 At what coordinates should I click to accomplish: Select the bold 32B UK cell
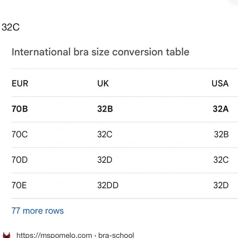(x=105, y=109)
